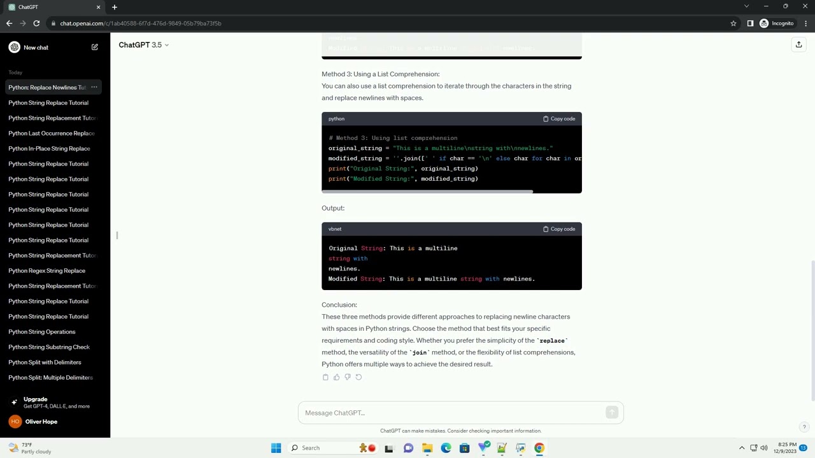Click the page vertical scrollbar thumb
Viewport: 815px width, 458px height.
coord(812,331)
